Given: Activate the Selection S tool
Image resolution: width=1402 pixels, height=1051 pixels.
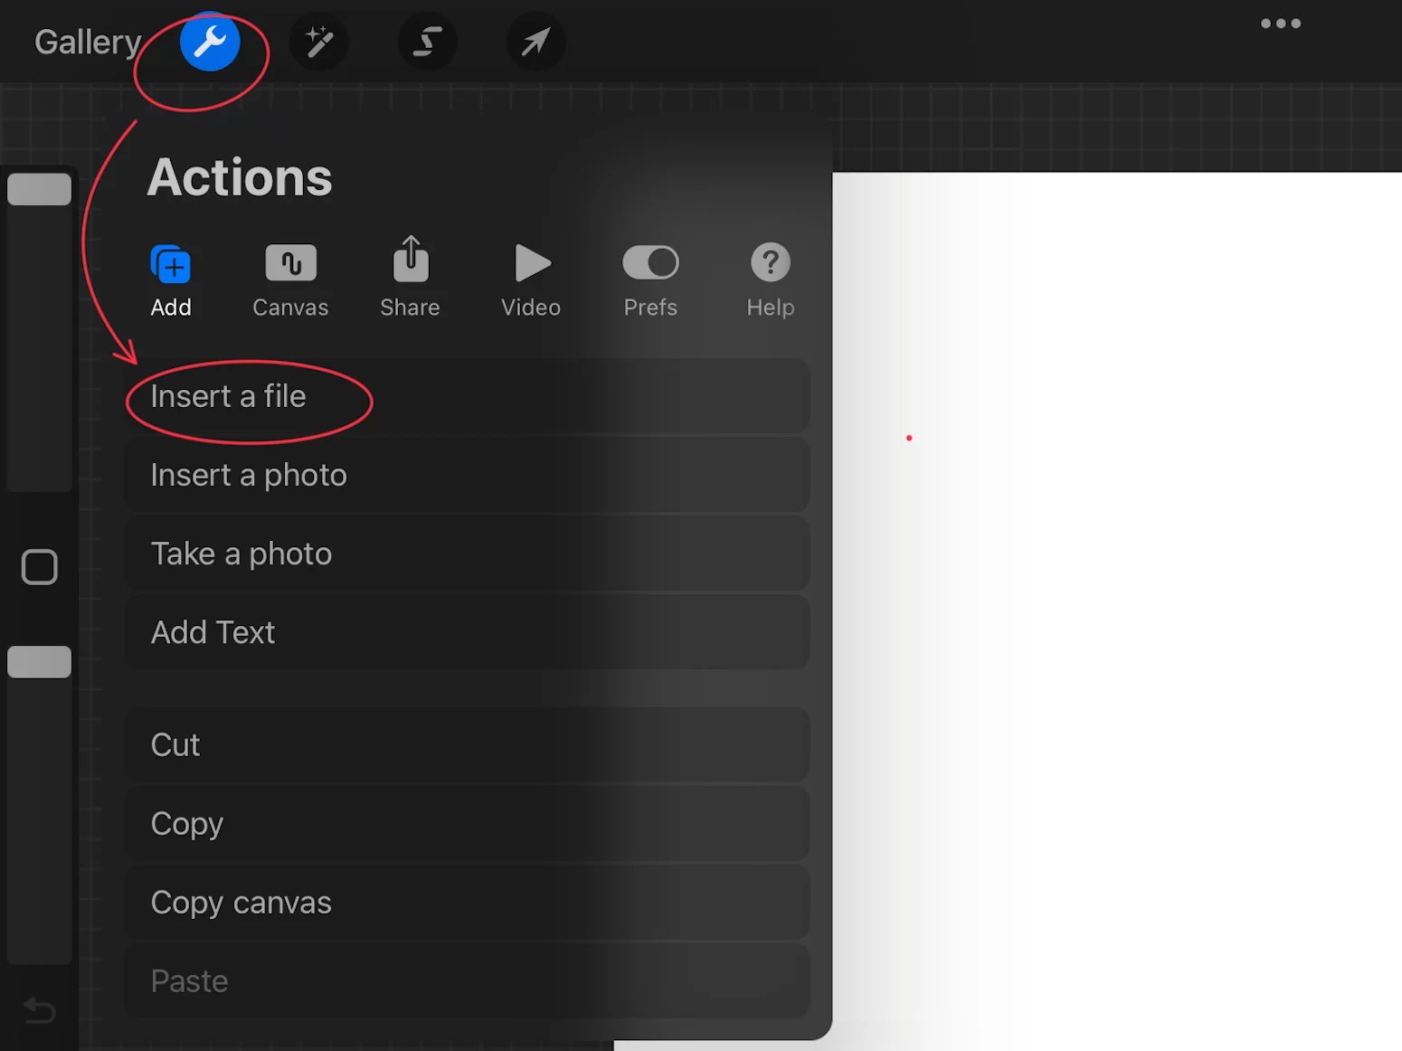Looking at the screenshot, I should (x=427, y=42).
